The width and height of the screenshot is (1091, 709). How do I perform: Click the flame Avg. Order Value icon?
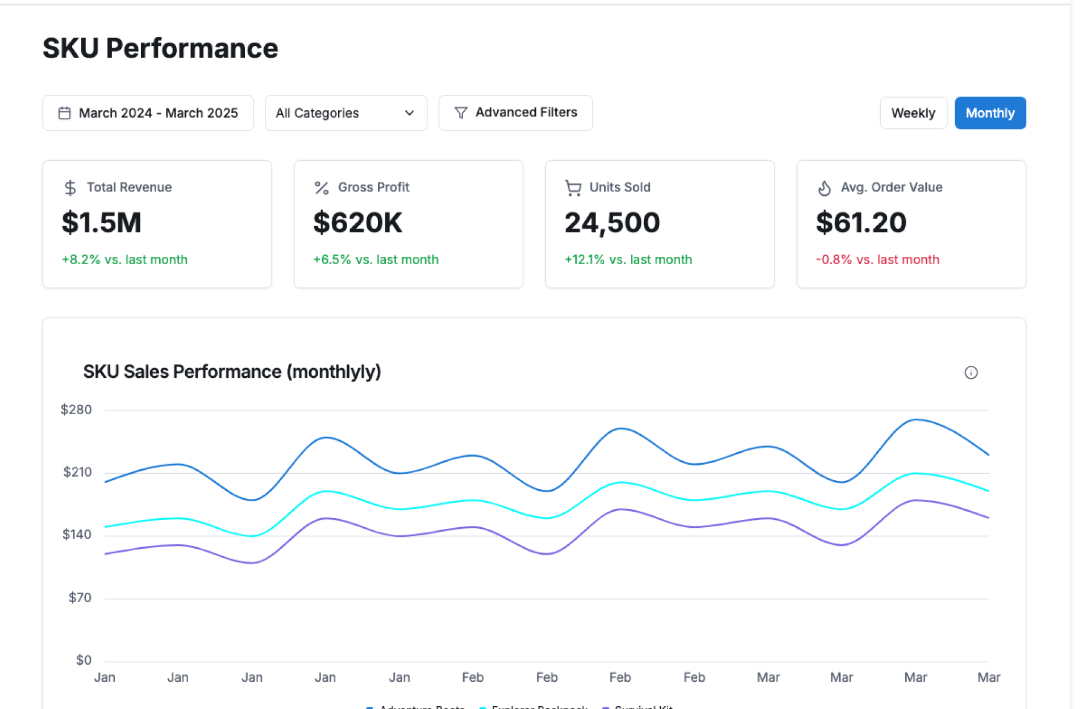824,187
